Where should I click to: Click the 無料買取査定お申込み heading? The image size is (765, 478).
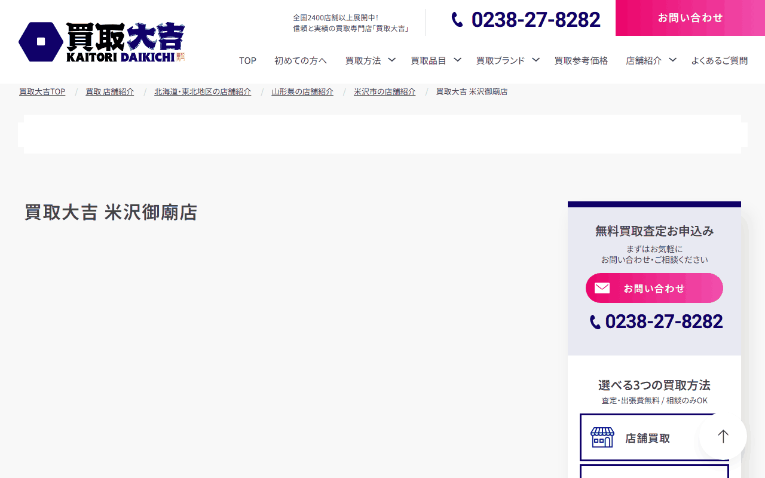coord(654,231)
